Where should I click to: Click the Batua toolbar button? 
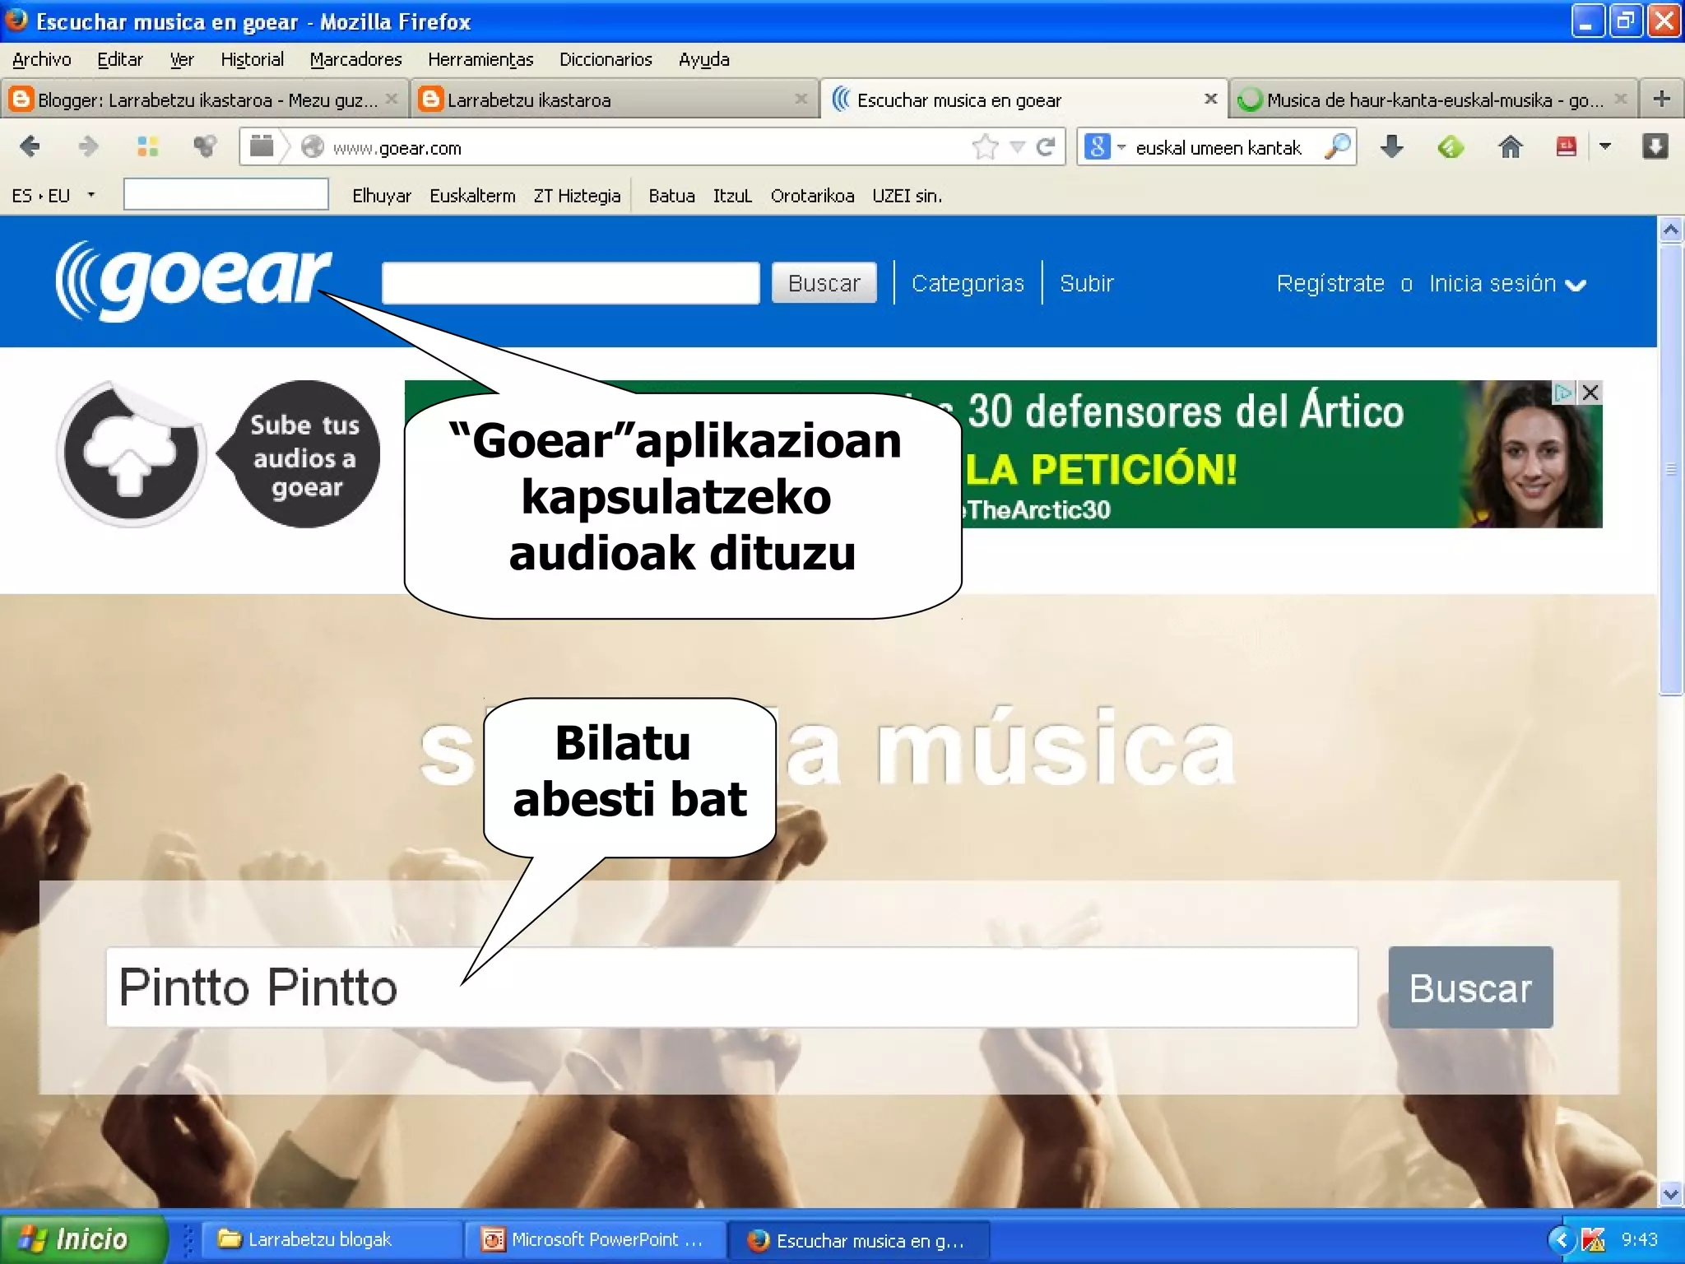coord(671,196)
